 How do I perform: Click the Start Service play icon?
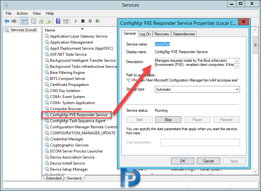pyautogui.click(x=76, y=21)
